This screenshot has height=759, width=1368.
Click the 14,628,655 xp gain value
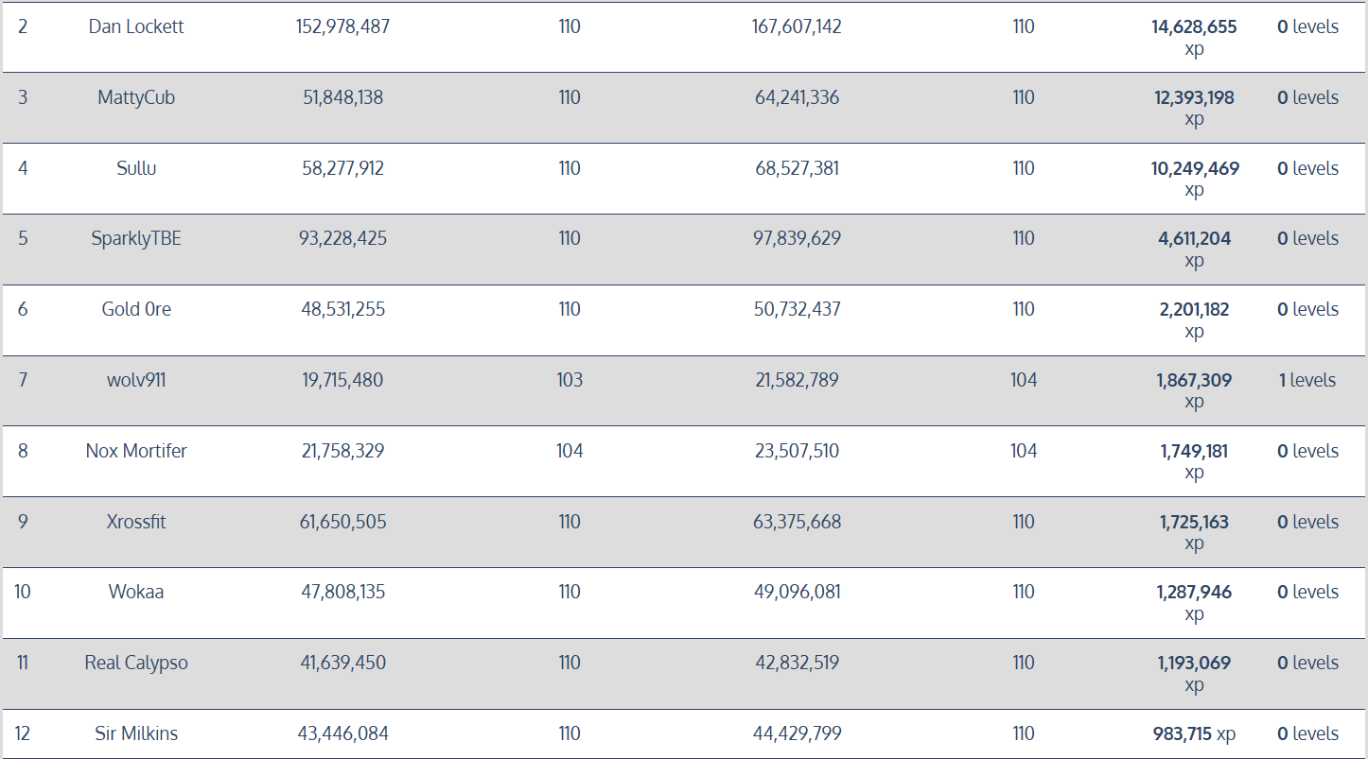1194,27
